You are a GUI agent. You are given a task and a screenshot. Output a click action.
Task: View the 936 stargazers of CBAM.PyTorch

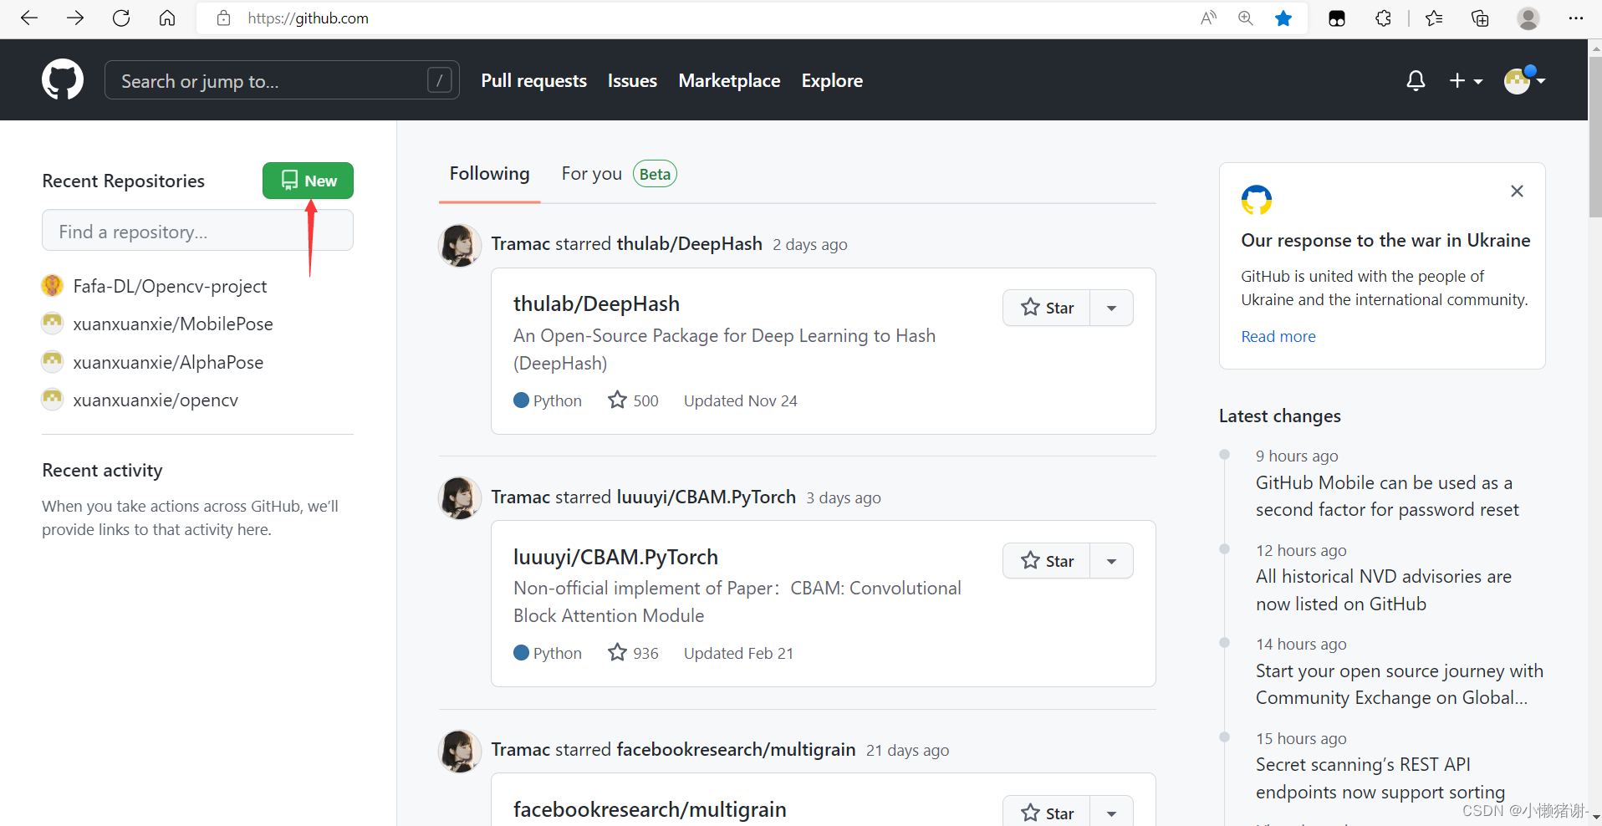(634, 653)
